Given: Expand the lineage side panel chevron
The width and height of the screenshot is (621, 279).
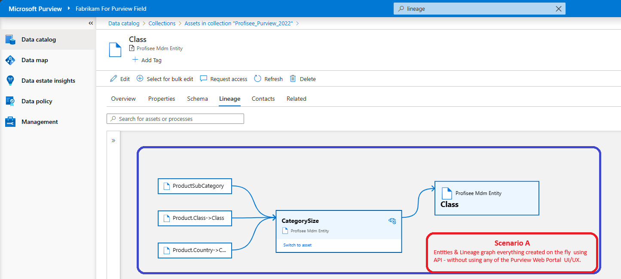Looking at the screenshot, I should [113, 141].
